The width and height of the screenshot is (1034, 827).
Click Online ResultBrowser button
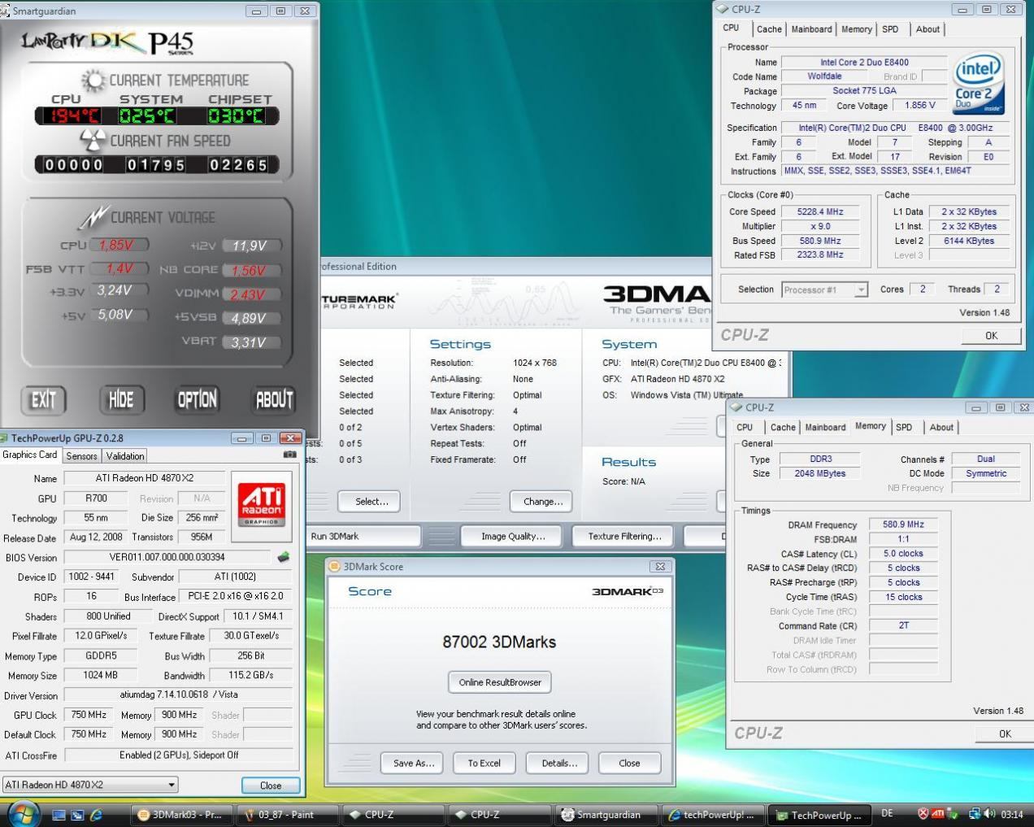tap(499, 682)
